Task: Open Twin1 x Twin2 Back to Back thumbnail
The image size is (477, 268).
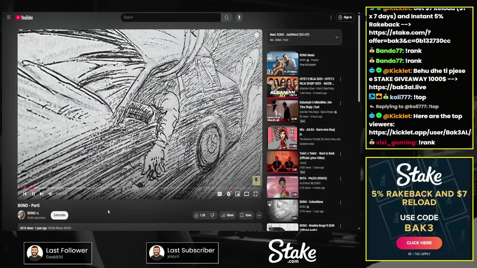Action: [282, 162]
